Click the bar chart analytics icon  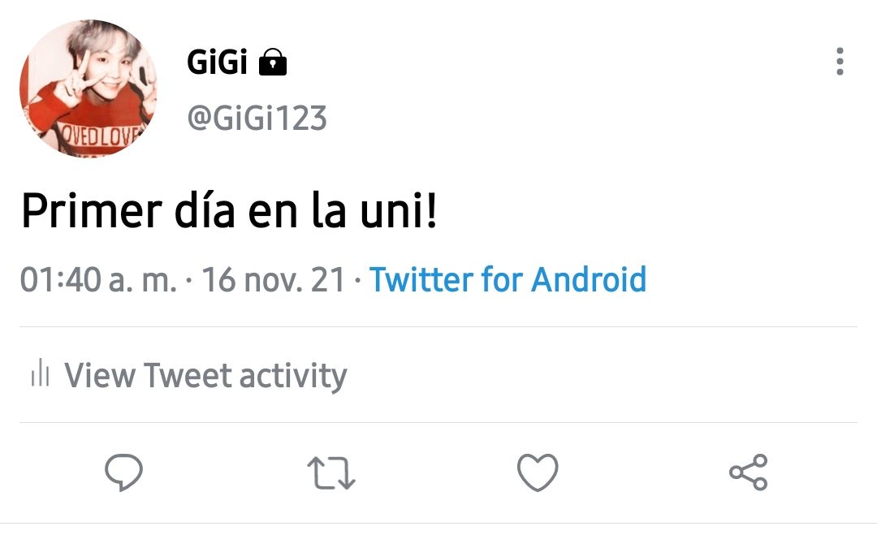tap(41, 373)
